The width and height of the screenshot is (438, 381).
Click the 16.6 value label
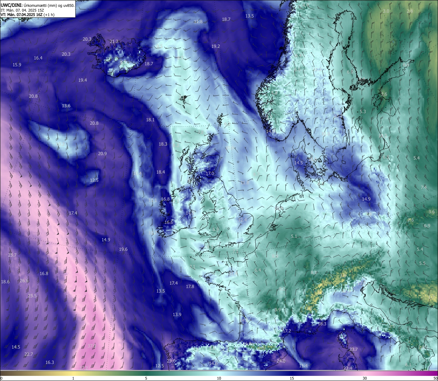[169, 222]
